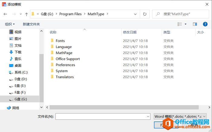Image resolution: width=212 pixels, height=132 pixels.
Task: Select the Translators folder
Action: pos(65,77)
